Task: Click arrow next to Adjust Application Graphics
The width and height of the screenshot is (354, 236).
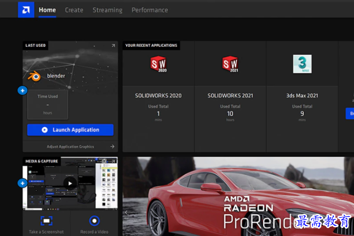Action: tap(112, 146)
